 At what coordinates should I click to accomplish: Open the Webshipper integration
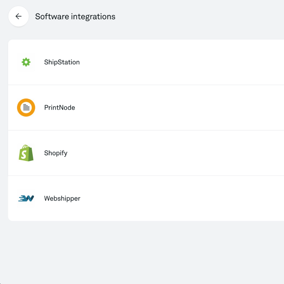(x=126, y=198)
